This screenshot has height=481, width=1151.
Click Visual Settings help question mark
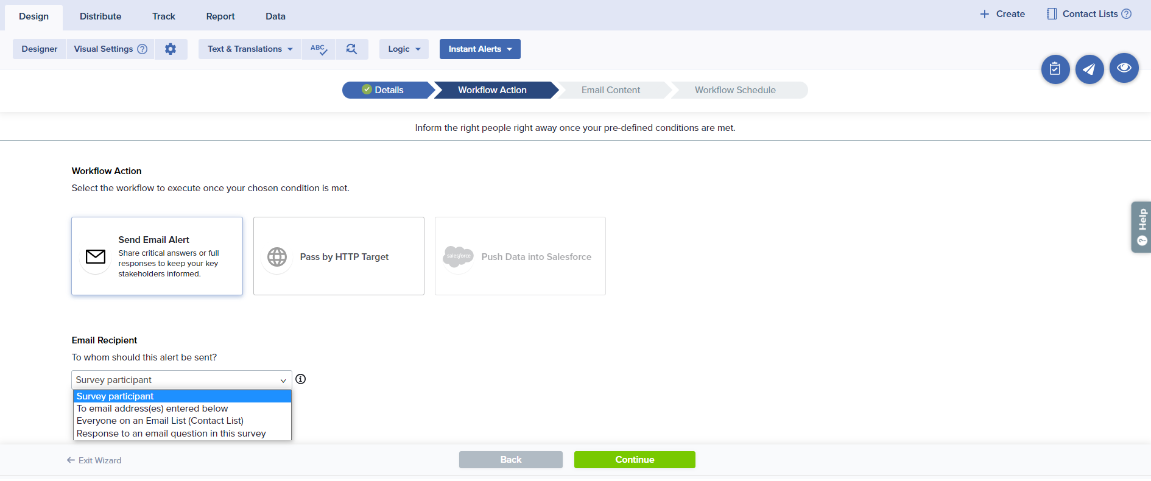pos(143,49)
